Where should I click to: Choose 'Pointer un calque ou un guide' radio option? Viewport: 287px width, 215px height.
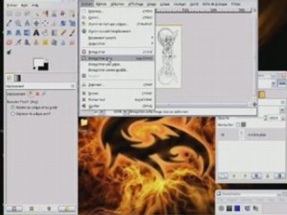click(13, 107)
